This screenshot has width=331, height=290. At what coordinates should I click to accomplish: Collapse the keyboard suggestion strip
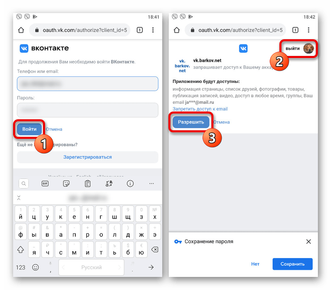(x=19, y=198)
